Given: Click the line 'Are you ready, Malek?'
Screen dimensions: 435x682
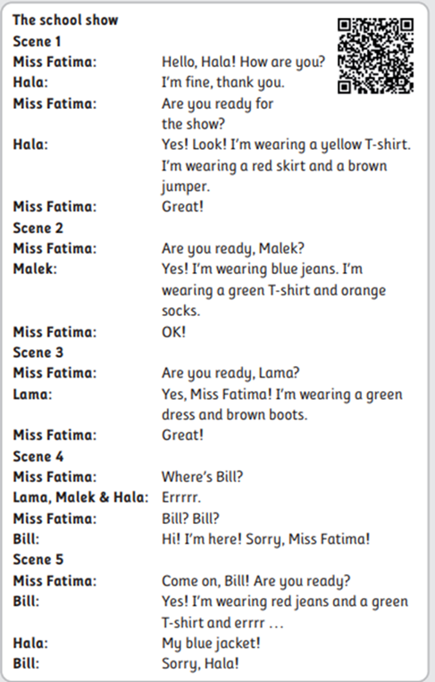Looking at the screenshot, I should coord(233,249).
